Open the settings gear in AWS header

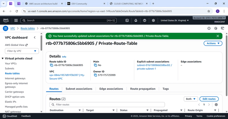click(153, 20)
